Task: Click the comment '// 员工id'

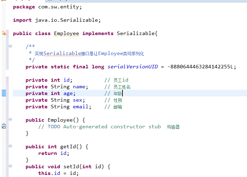Action: [x=117, y=80]
